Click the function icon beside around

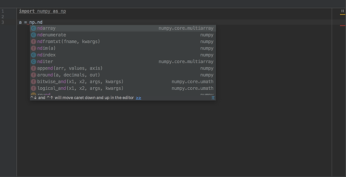34,75
